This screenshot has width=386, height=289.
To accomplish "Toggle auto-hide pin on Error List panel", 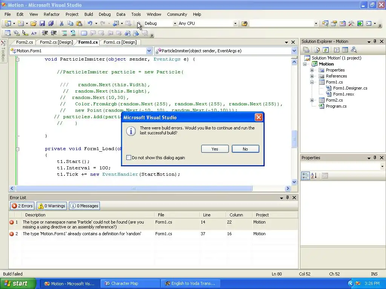I will [x=287, y=197].
